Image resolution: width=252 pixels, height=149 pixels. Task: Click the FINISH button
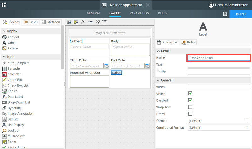tap(240, 14)
